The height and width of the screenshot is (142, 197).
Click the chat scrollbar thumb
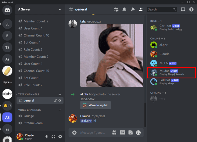(145, 115)
